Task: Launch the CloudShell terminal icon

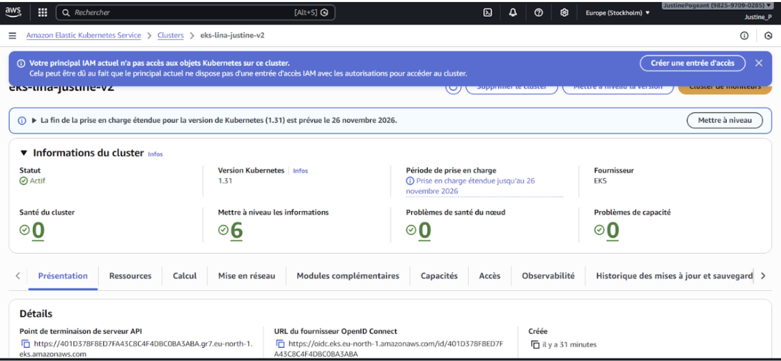Action: [487, 13]
